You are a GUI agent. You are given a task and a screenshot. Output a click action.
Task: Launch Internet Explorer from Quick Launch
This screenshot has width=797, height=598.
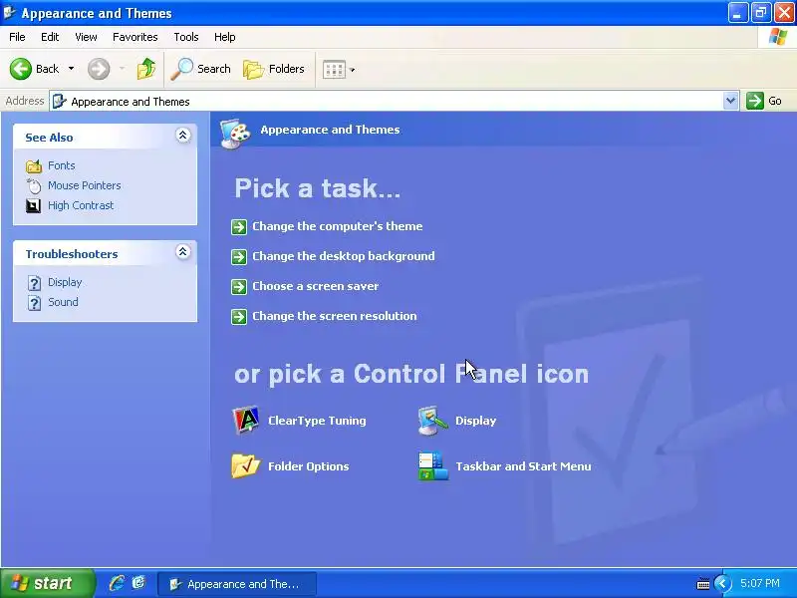tap(117, 583)
